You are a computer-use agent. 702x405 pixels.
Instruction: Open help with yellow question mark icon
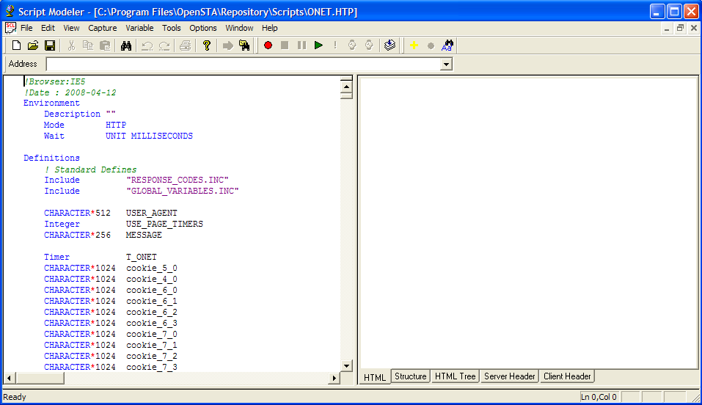tap(206, 45)
